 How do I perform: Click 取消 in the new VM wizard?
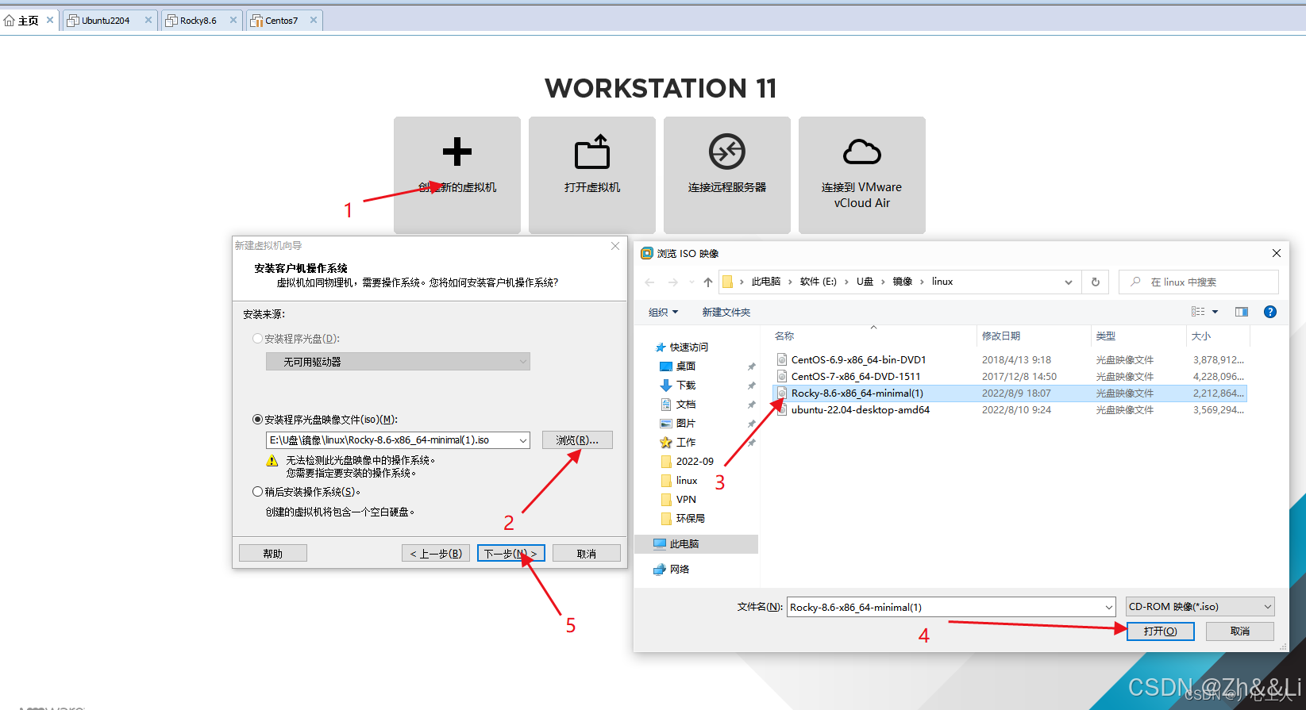click(586, 554)
